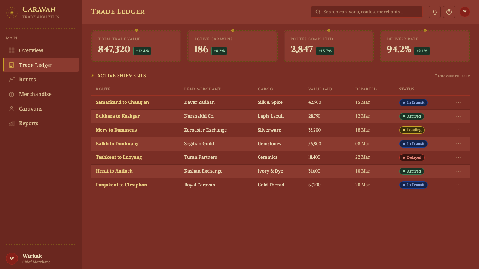
Task: Open the Tashkent to Luoyang route link
Action: [119, 157]
